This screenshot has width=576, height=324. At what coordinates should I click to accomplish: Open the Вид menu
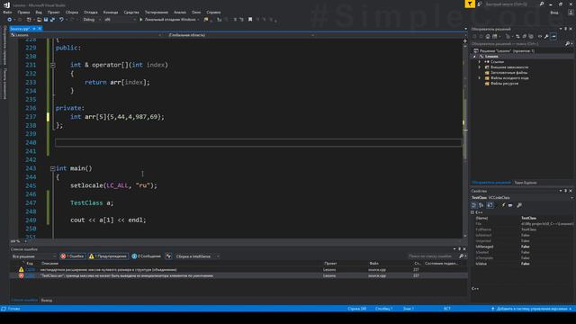coord(39,12)
